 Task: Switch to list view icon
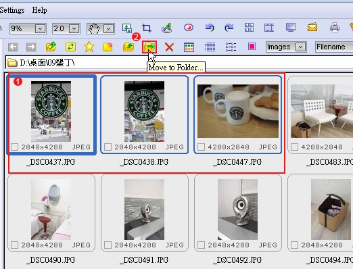coord(231,47)
